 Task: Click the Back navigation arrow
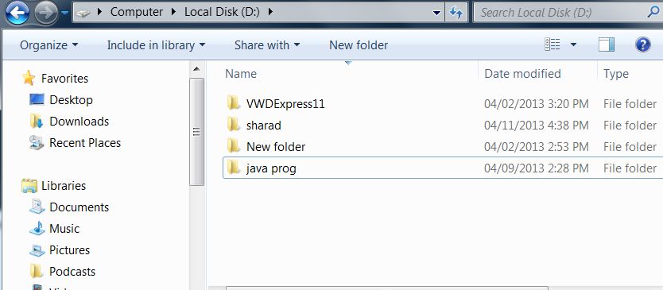(17, 13)
